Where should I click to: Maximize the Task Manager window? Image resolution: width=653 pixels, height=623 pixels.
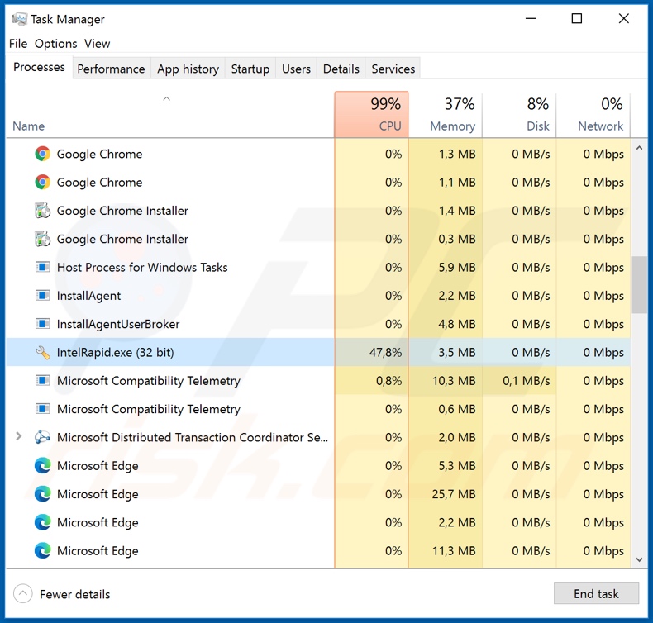click(577, 19)
